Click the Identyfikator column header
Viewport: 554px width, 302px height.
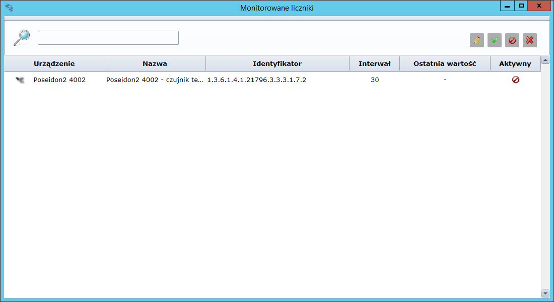(277, 64)
